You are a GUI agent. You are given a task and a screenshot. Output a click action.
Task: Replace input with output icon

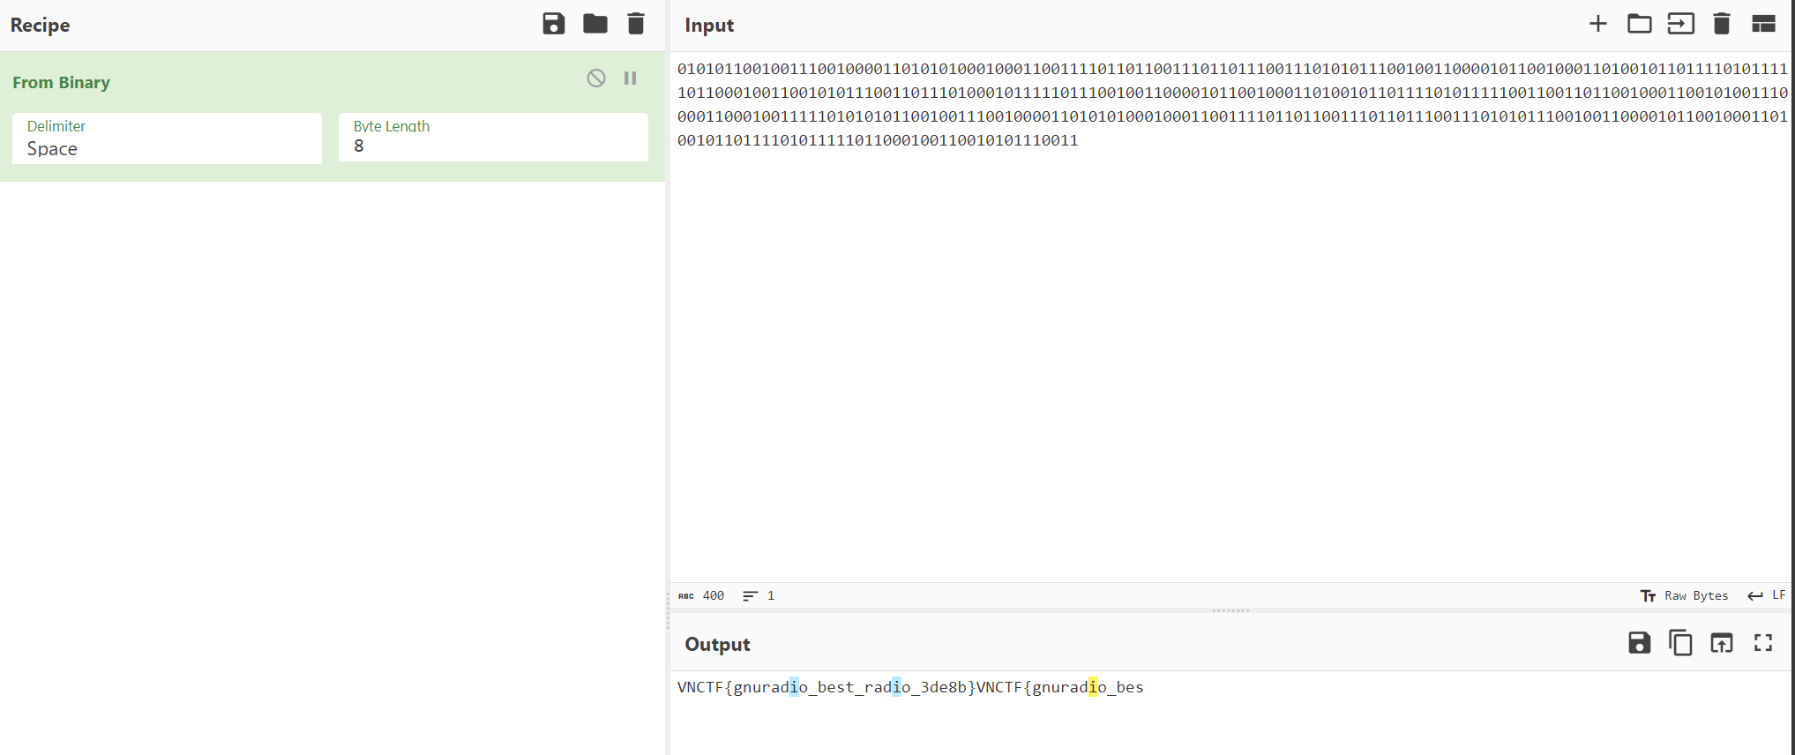pyautogui.click(x=1722, y=643)
